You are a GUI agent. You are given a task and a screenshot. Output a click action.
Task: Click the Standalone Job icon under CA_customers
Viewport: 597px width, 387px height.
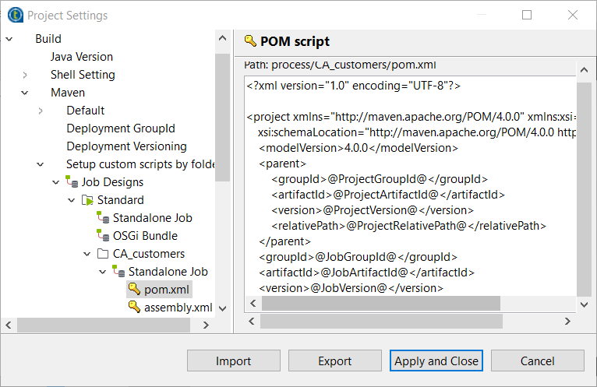[118, 272]
